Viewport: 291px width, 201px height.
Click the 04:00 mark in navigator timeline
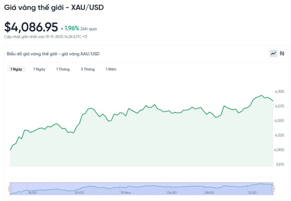point(172,192)
